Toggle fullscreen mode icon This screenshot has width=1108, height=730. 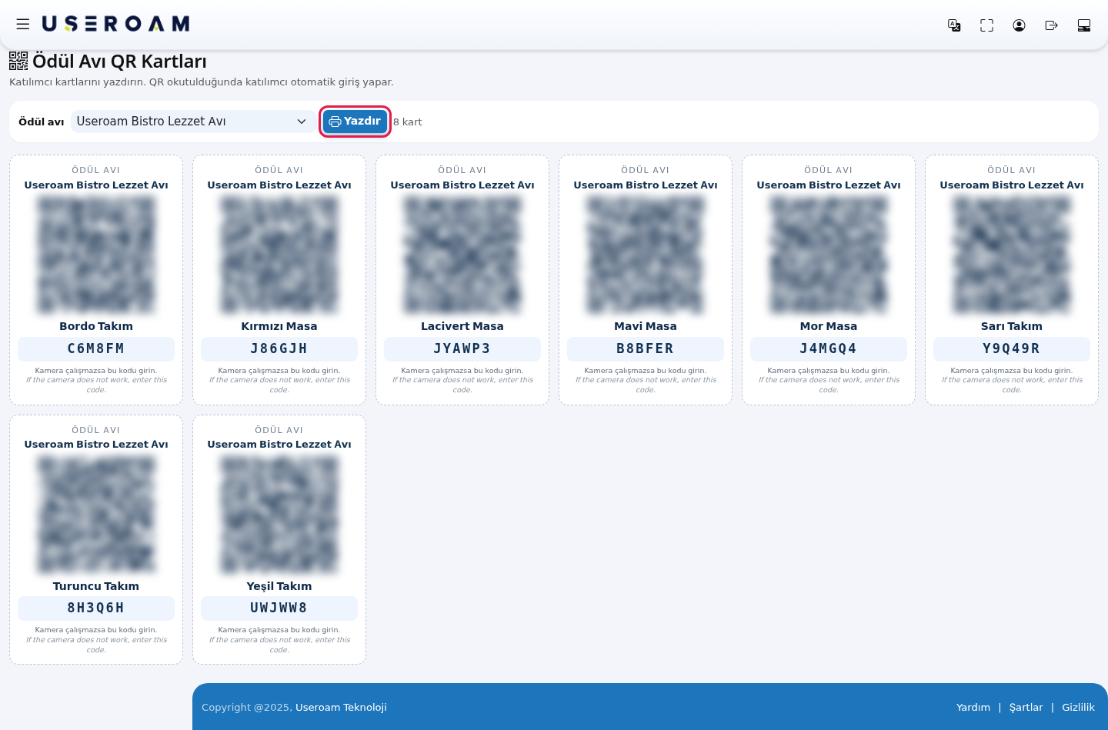[986, 25]
